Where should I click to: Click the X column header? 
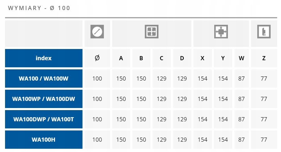pos(202,58)
